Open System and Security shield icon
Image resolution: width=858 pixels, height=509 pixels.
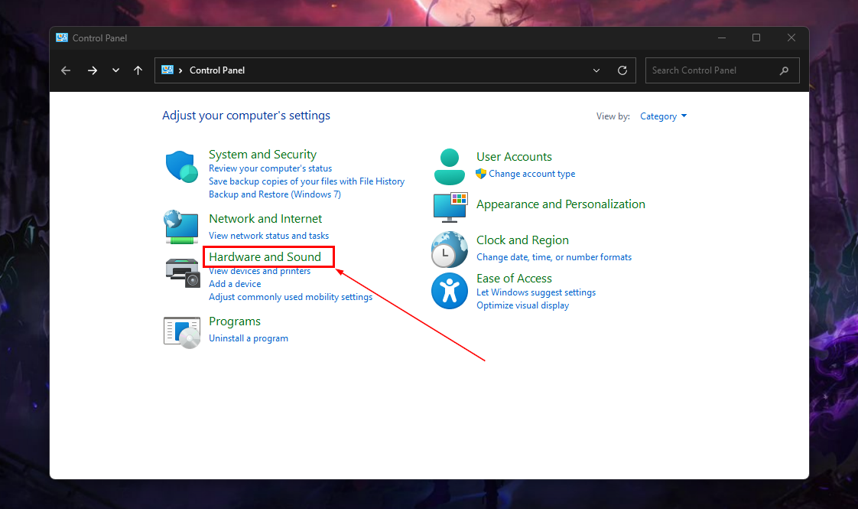pyautogui.click(x=181, y=165)
